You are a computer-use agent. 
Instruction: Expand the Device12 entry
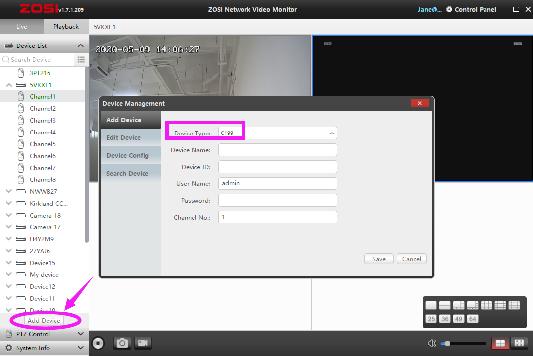coord(9,286)
